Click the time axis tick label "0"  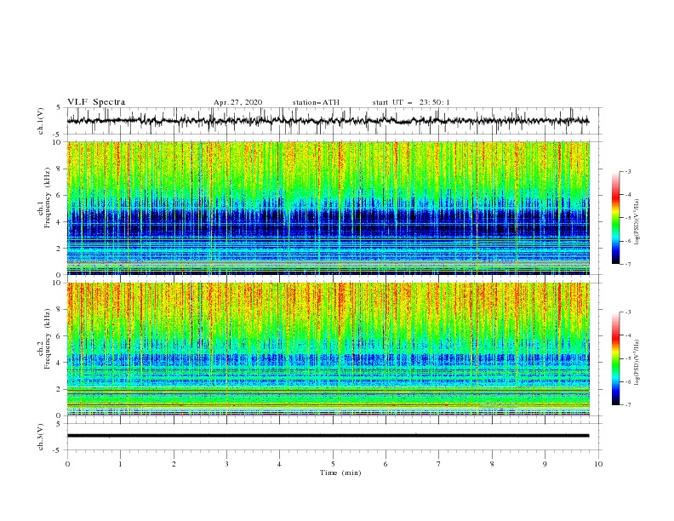67,464
